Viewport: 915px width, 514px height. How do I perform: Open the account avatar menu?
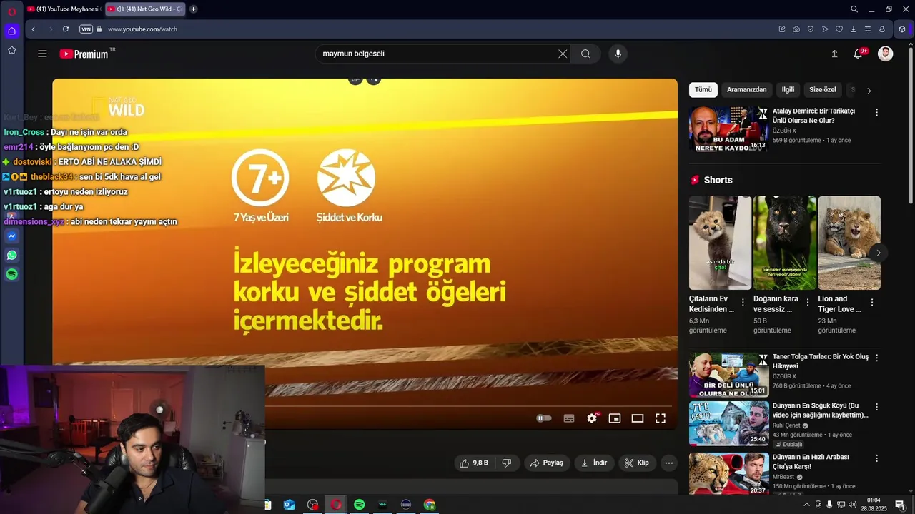point(885,54)
